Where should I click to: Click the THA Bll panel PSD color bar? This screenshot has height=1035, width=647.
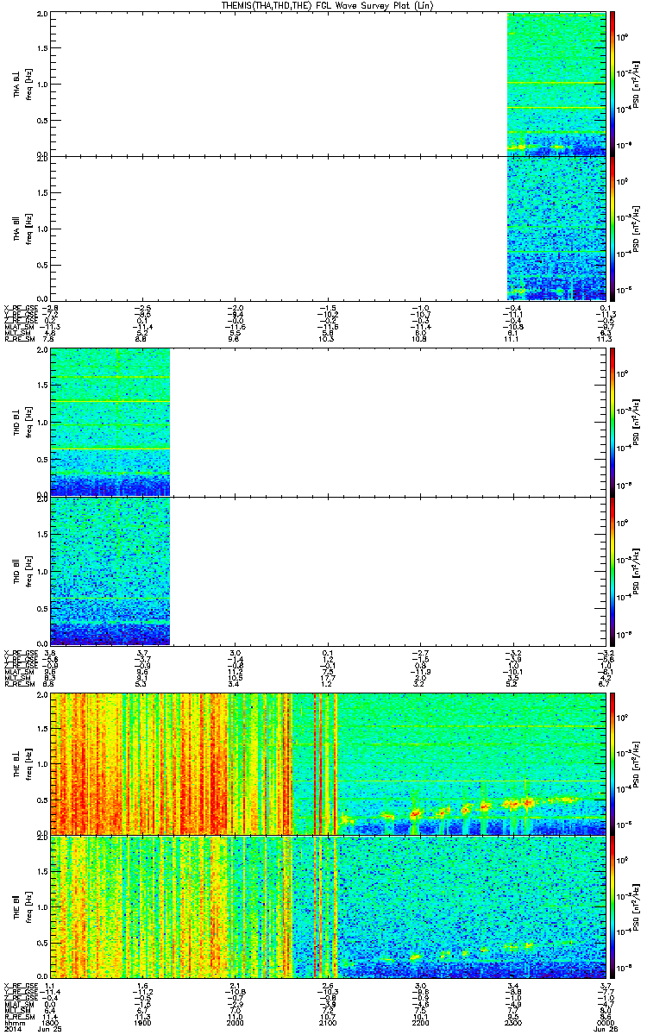[x=612, y=229]
